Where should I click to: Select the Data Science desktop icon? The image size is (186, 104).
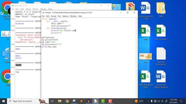(6, 35)
